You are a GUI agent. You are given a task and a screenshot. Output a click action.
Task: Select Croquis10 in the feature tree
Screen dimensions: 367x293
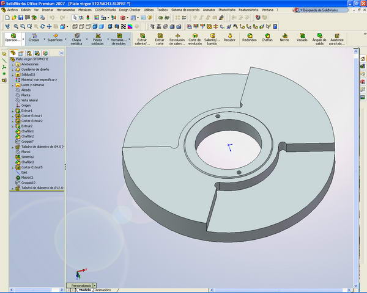(29, 183)
